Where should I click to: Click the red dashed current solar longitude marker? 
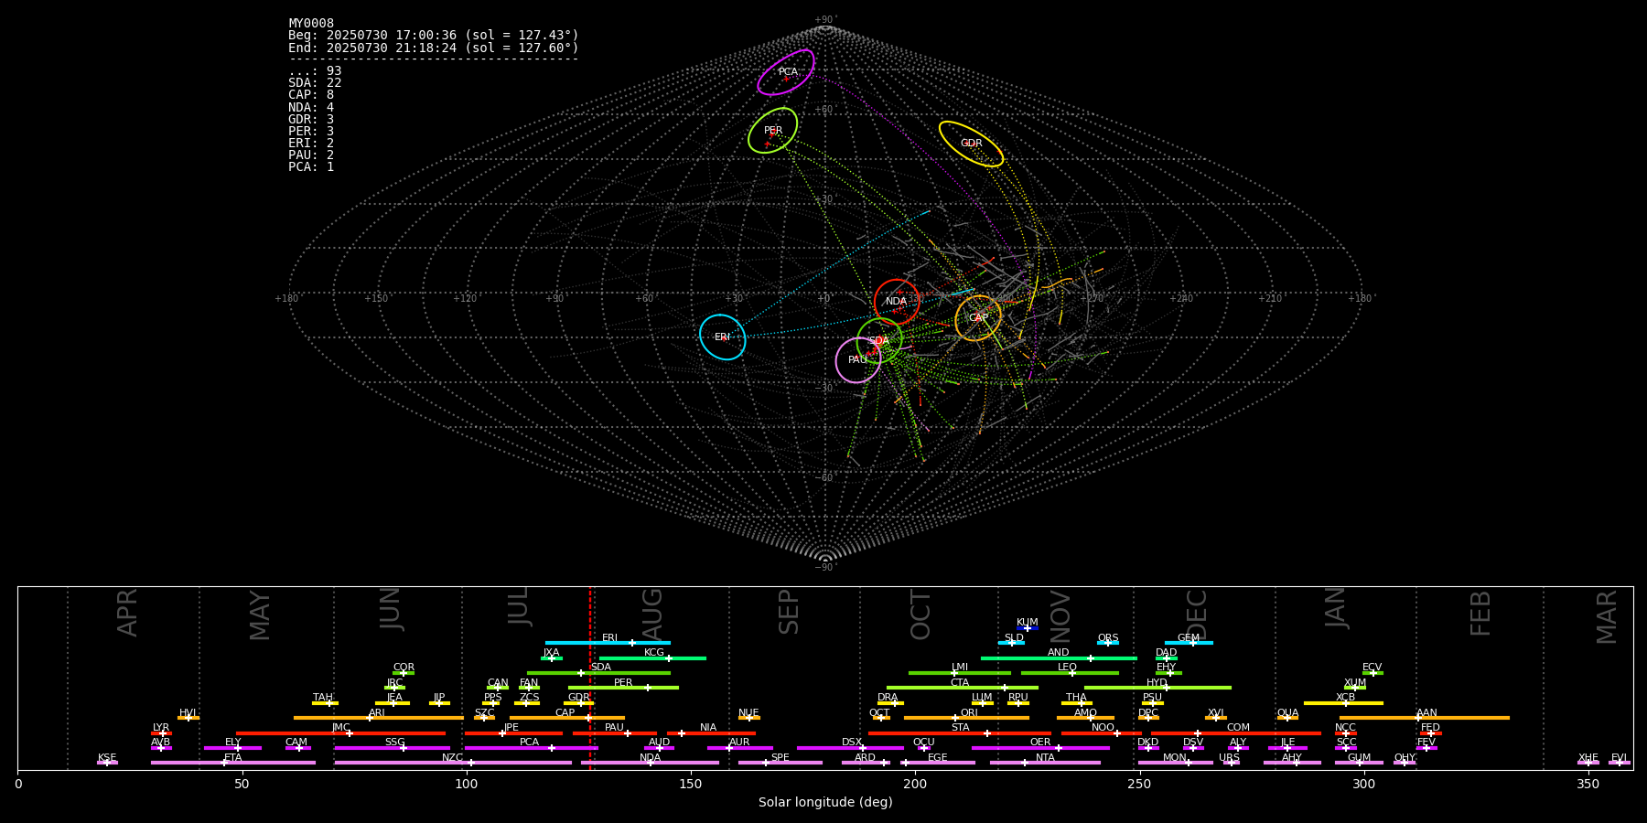pyautogui.click(x=590, y=678)
